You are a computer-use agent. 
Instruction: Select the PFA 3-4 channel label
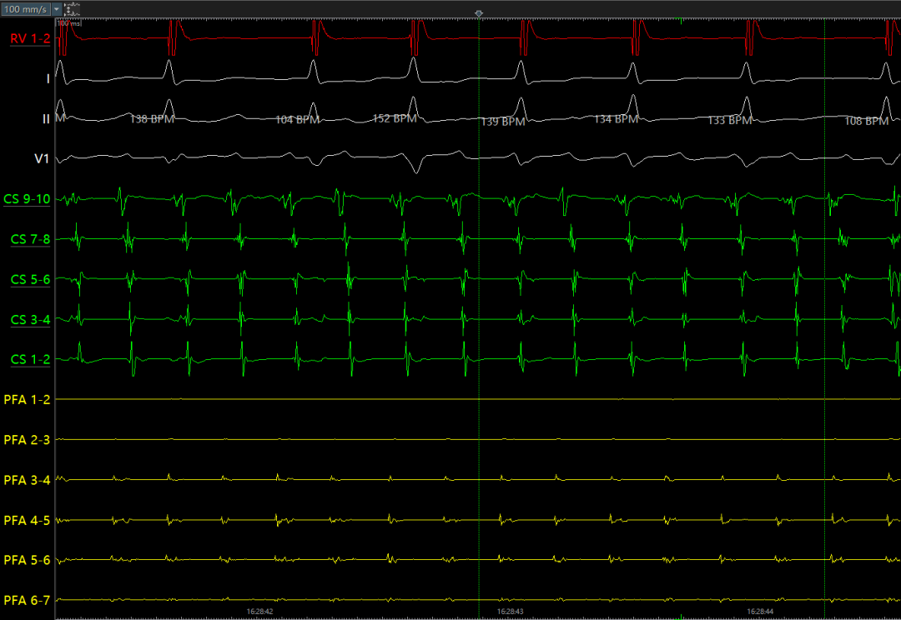point(27,480)
